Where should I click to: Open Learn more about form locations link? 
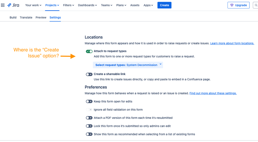(x=232, y=43)
